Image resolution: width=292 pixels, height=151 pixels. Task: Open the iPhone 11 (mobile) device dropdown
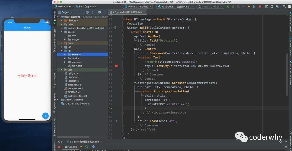coord(138,6)
